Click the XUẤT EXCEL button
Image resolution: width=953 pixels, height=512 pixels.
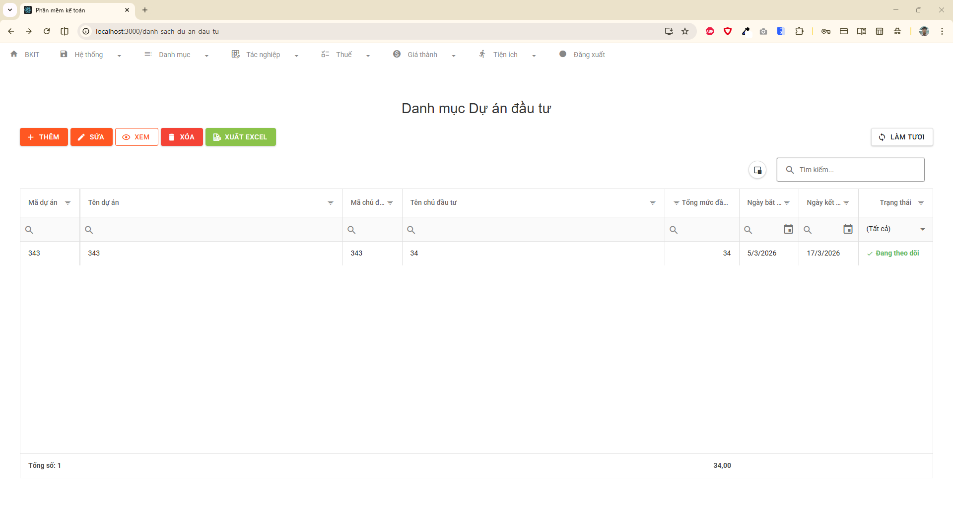click(241, 137)
